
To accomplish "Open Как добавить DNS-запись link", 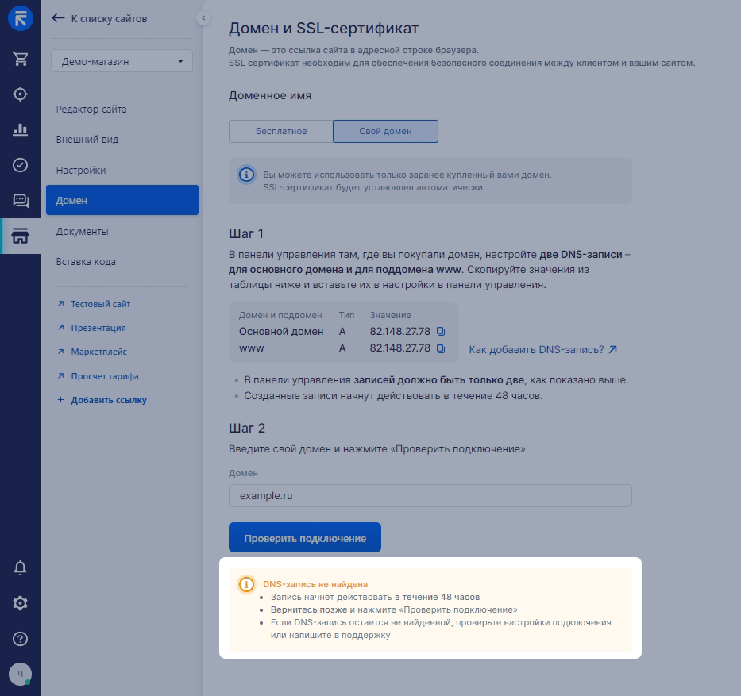I will point(542,349).
